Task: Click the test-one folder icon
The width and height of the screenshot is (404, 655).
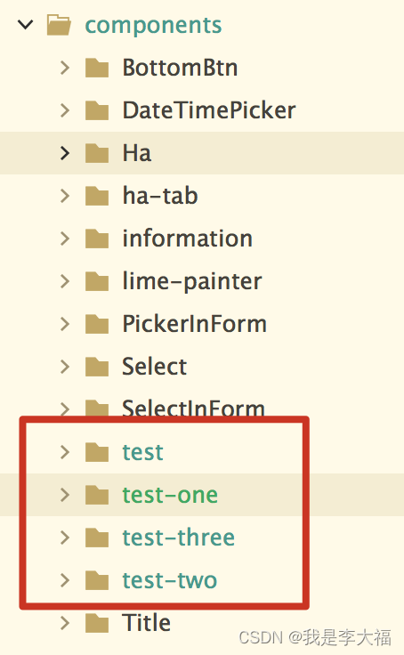Action: point(97,495)
